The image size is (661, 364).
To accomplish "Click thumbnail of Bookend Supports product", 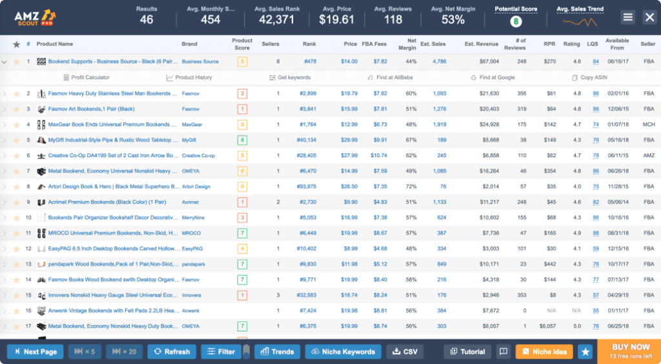I will pos(41,61).
